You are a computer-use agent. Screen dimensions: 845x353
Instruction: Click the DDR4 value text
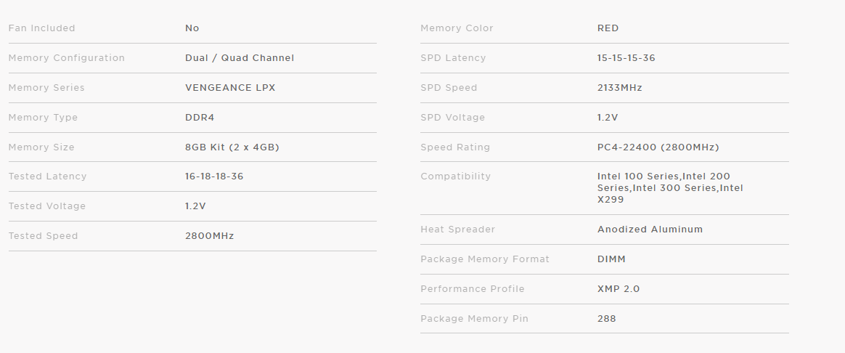200,118
